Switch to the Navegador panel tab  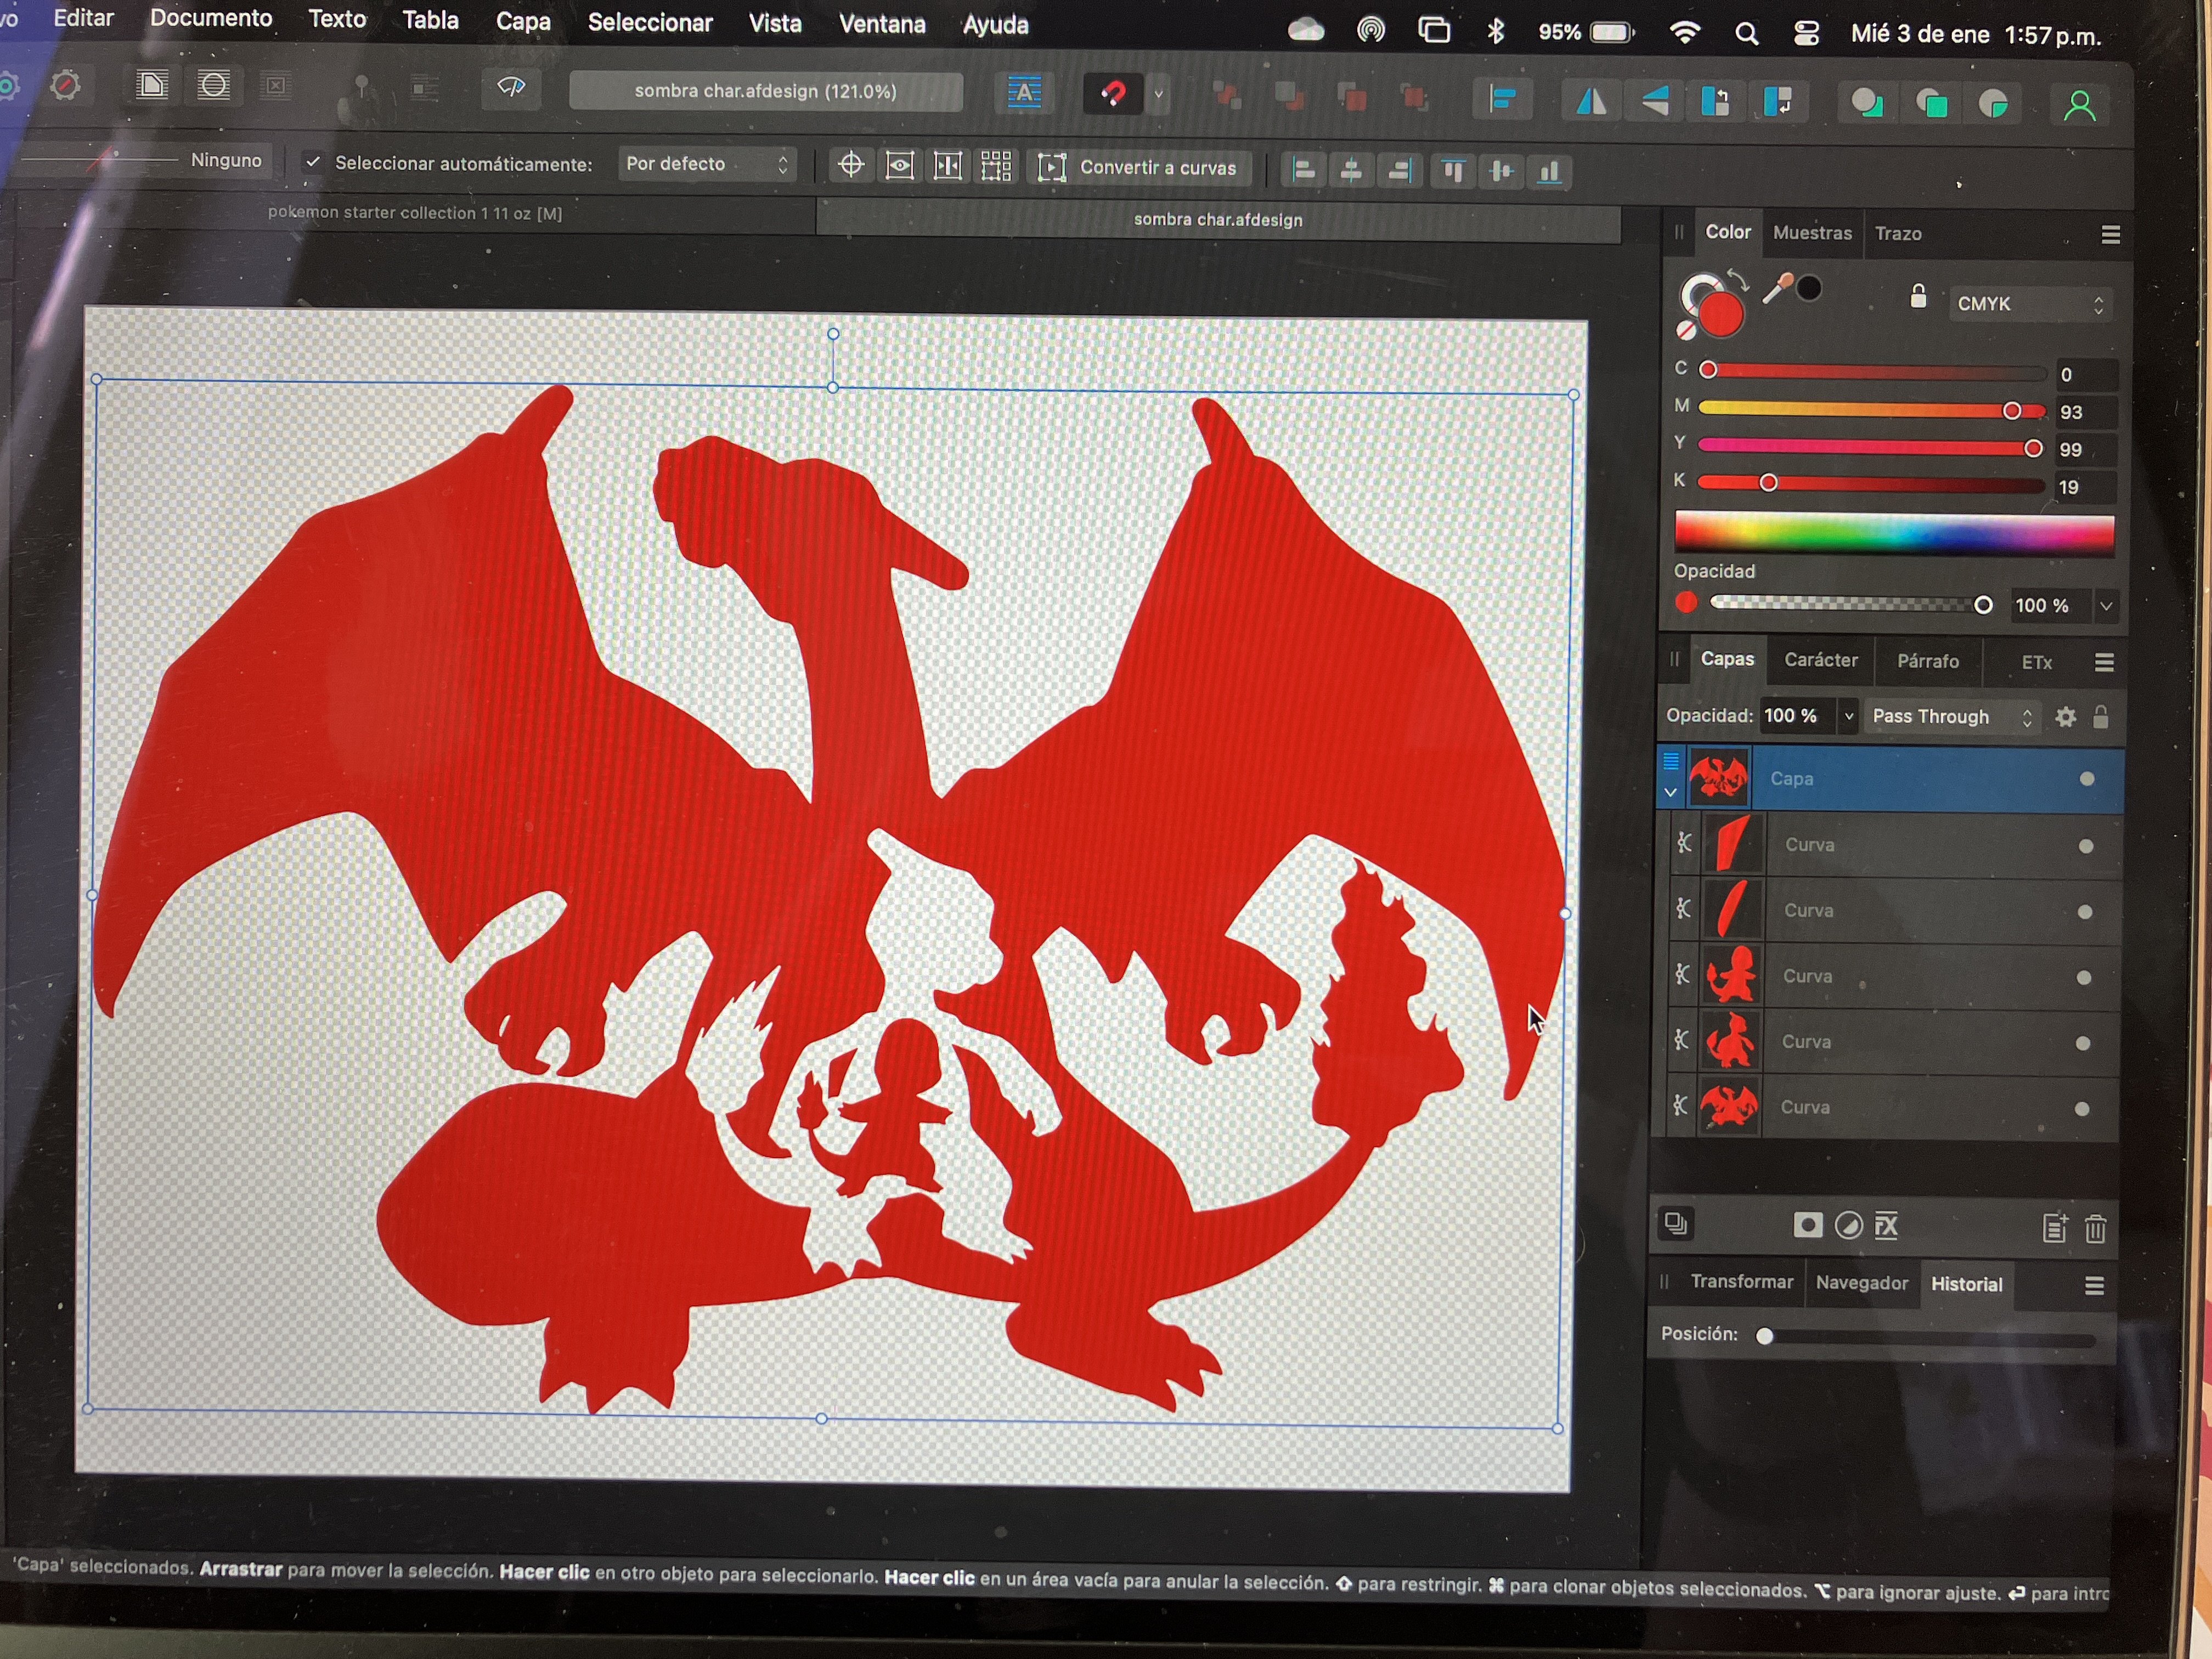click(1861, 1283)
